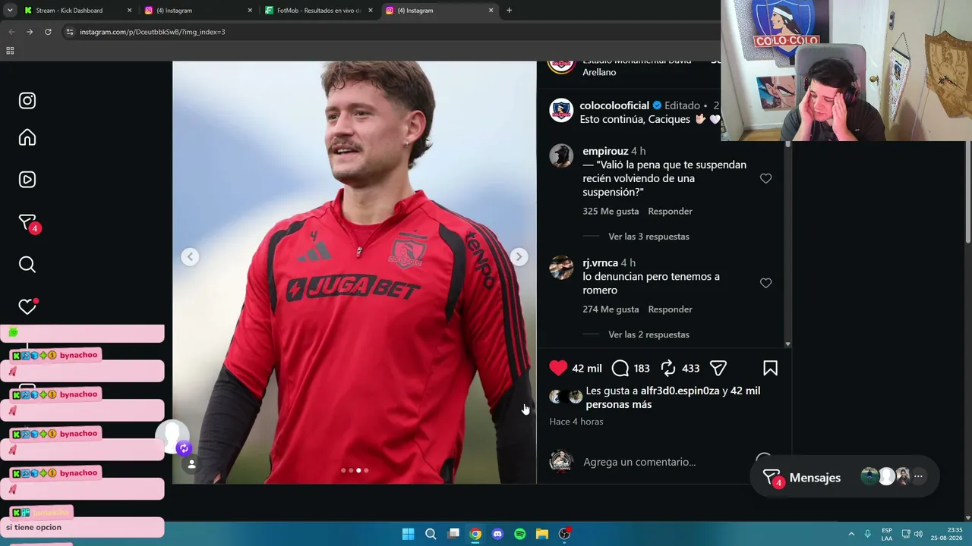
Task: Open the Chrome apps grid shortcut
Action: click(10, 51)
